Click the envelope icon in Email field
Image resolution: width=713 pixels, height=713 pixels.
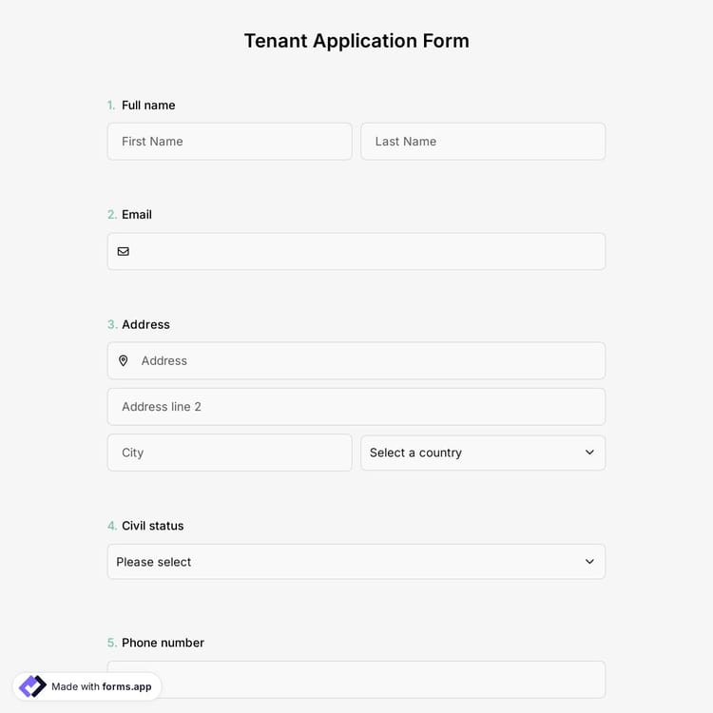point(123,251)
